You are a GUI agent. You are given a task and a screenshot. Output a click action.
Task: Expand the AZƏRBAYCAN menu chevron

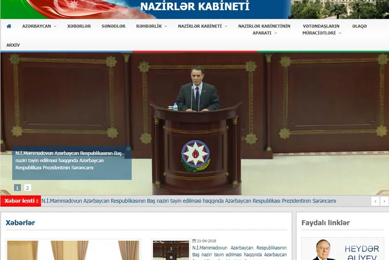click(55, 26)
